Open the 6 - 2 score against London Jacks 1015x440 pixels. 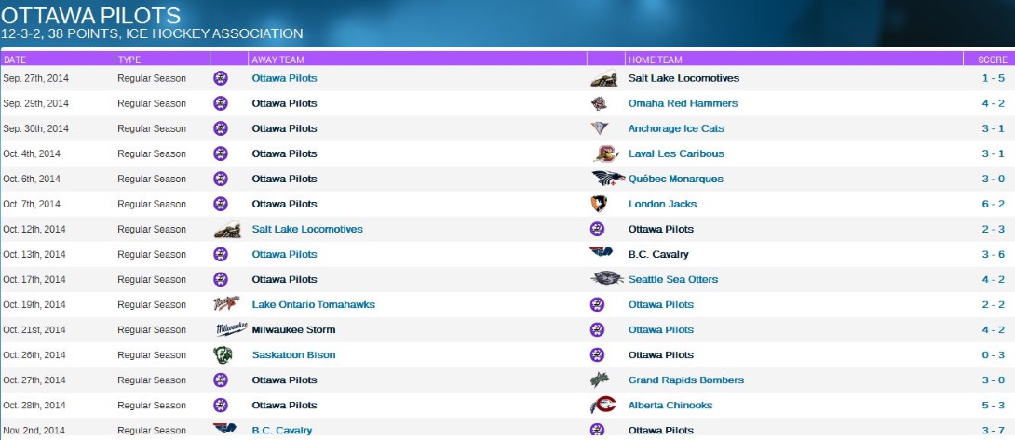(x=993, y=204)
